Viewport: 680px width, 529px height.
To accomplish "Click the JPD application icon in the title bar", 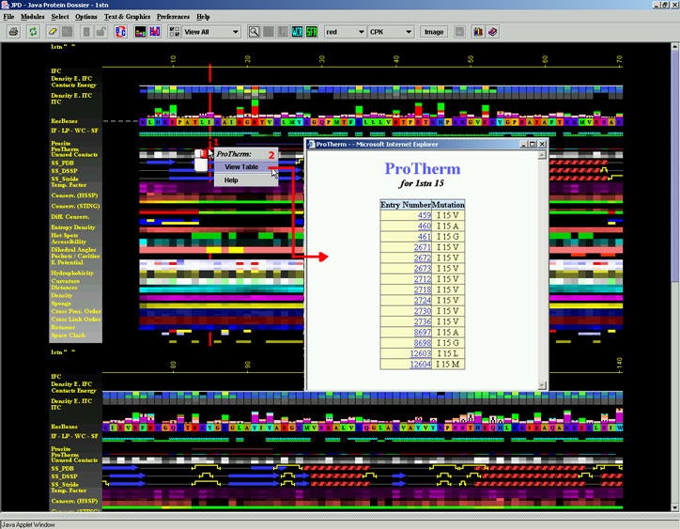I will [x=5, y=5].
